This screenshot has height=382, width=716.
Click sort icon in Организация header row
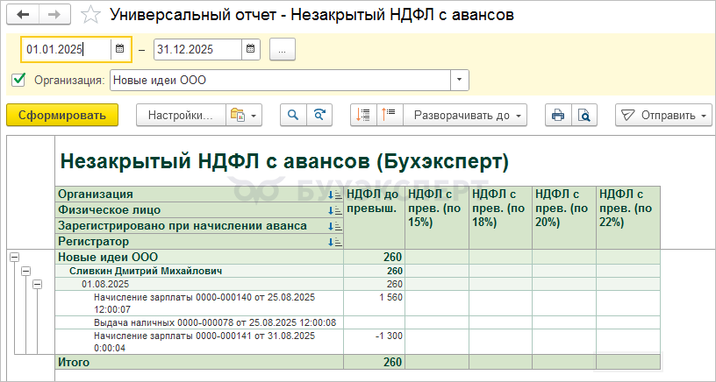tap(334, 195)
